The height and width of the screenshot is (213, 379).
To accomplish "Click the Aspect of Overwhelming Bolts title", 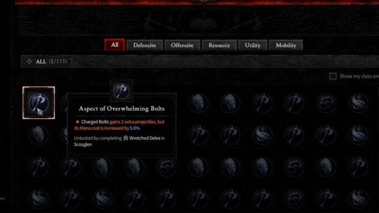I will (122, 109).
